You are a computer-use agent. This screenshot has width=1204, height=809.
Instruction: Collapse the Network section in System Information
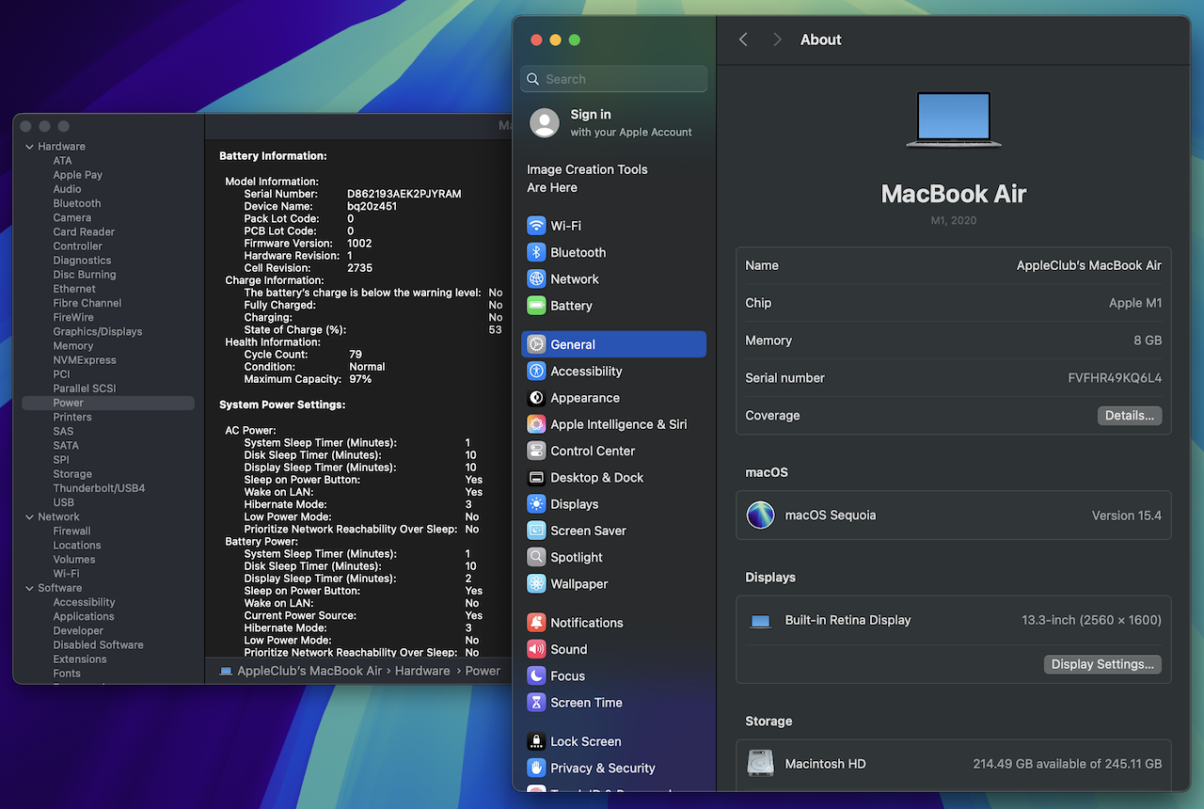click(x=29, y=517)
